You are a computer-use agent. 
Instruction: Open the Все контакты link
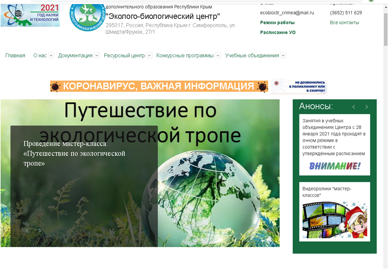pos(344,22)
